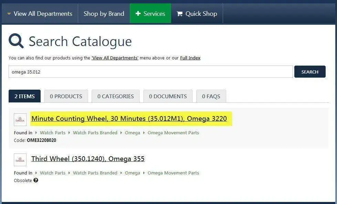Open the Shop by Brand menu

tap(104, 13)
